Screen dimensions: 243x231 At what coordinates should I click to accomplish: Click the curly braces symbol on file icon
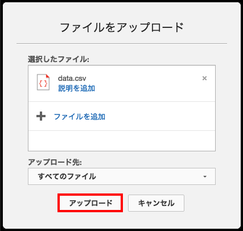click(x=43, y=84)
